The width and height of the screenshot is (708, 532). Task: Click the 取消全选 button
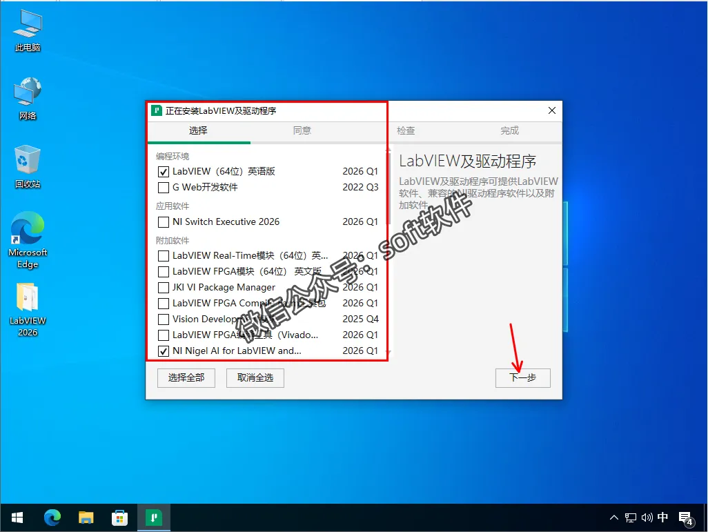(255, 377)
